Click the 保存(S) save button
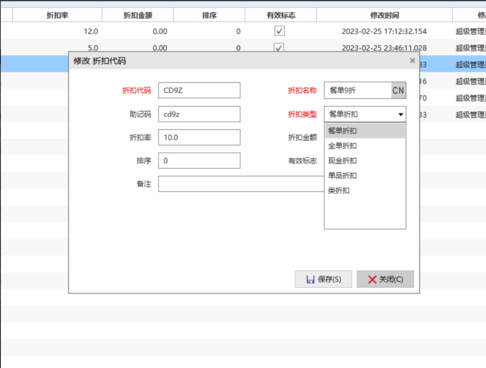Viewport: 486px width, 368px height. (323, 279)
